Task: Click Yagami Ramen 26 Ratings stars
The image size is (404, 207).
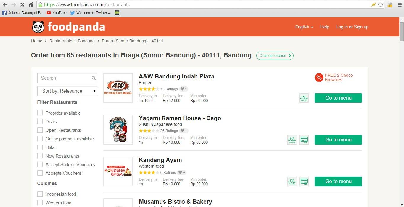Action: click(x=149, y=131)
